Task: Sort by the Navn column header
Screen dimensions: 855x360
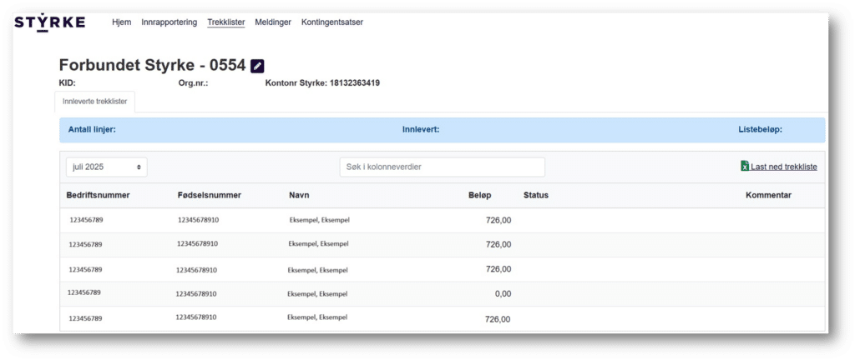Action: coord(299,195)
